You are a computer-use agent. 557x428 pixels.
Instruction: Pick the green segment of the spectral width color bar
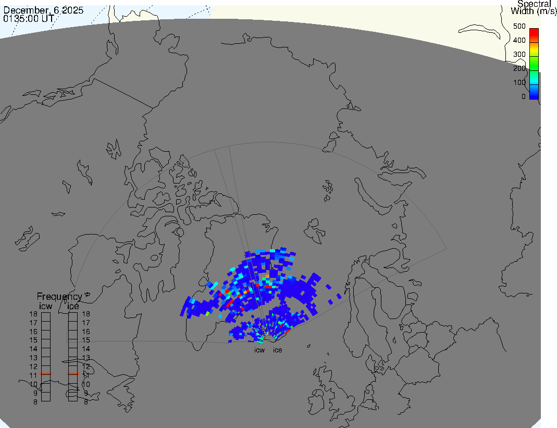pos(534,64)
